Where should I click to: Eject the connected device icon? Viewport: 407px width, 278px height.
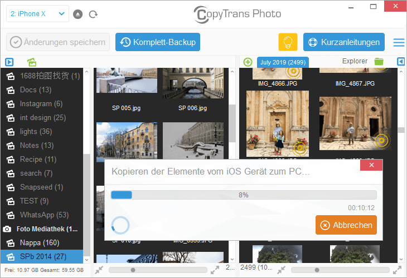pyautogui.click(x=77, y=14)
